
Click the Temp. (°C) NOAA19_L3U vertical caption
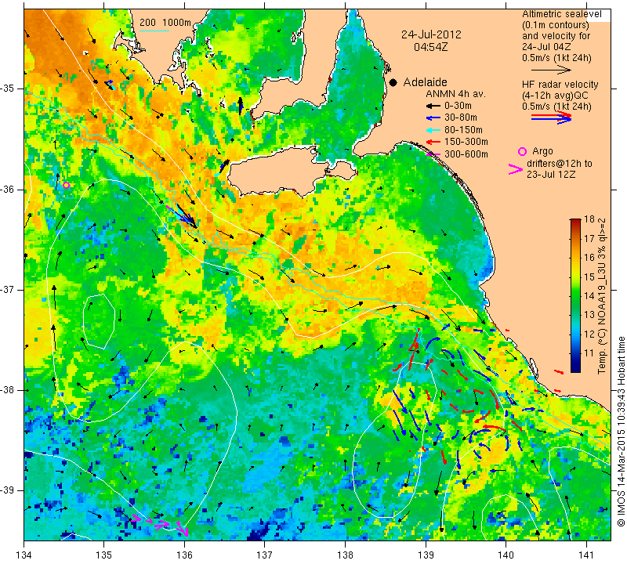[x=602, y=296]
